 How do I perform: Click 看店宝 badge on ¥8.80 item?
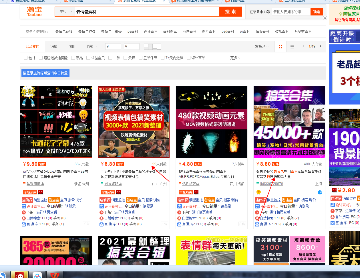(x=287, y=200)
